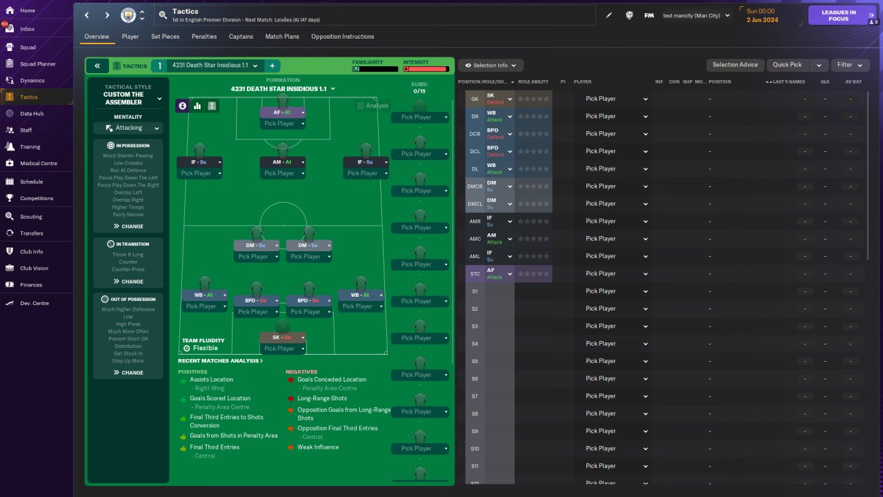Open the FM logo menu

tap(649, 14)
